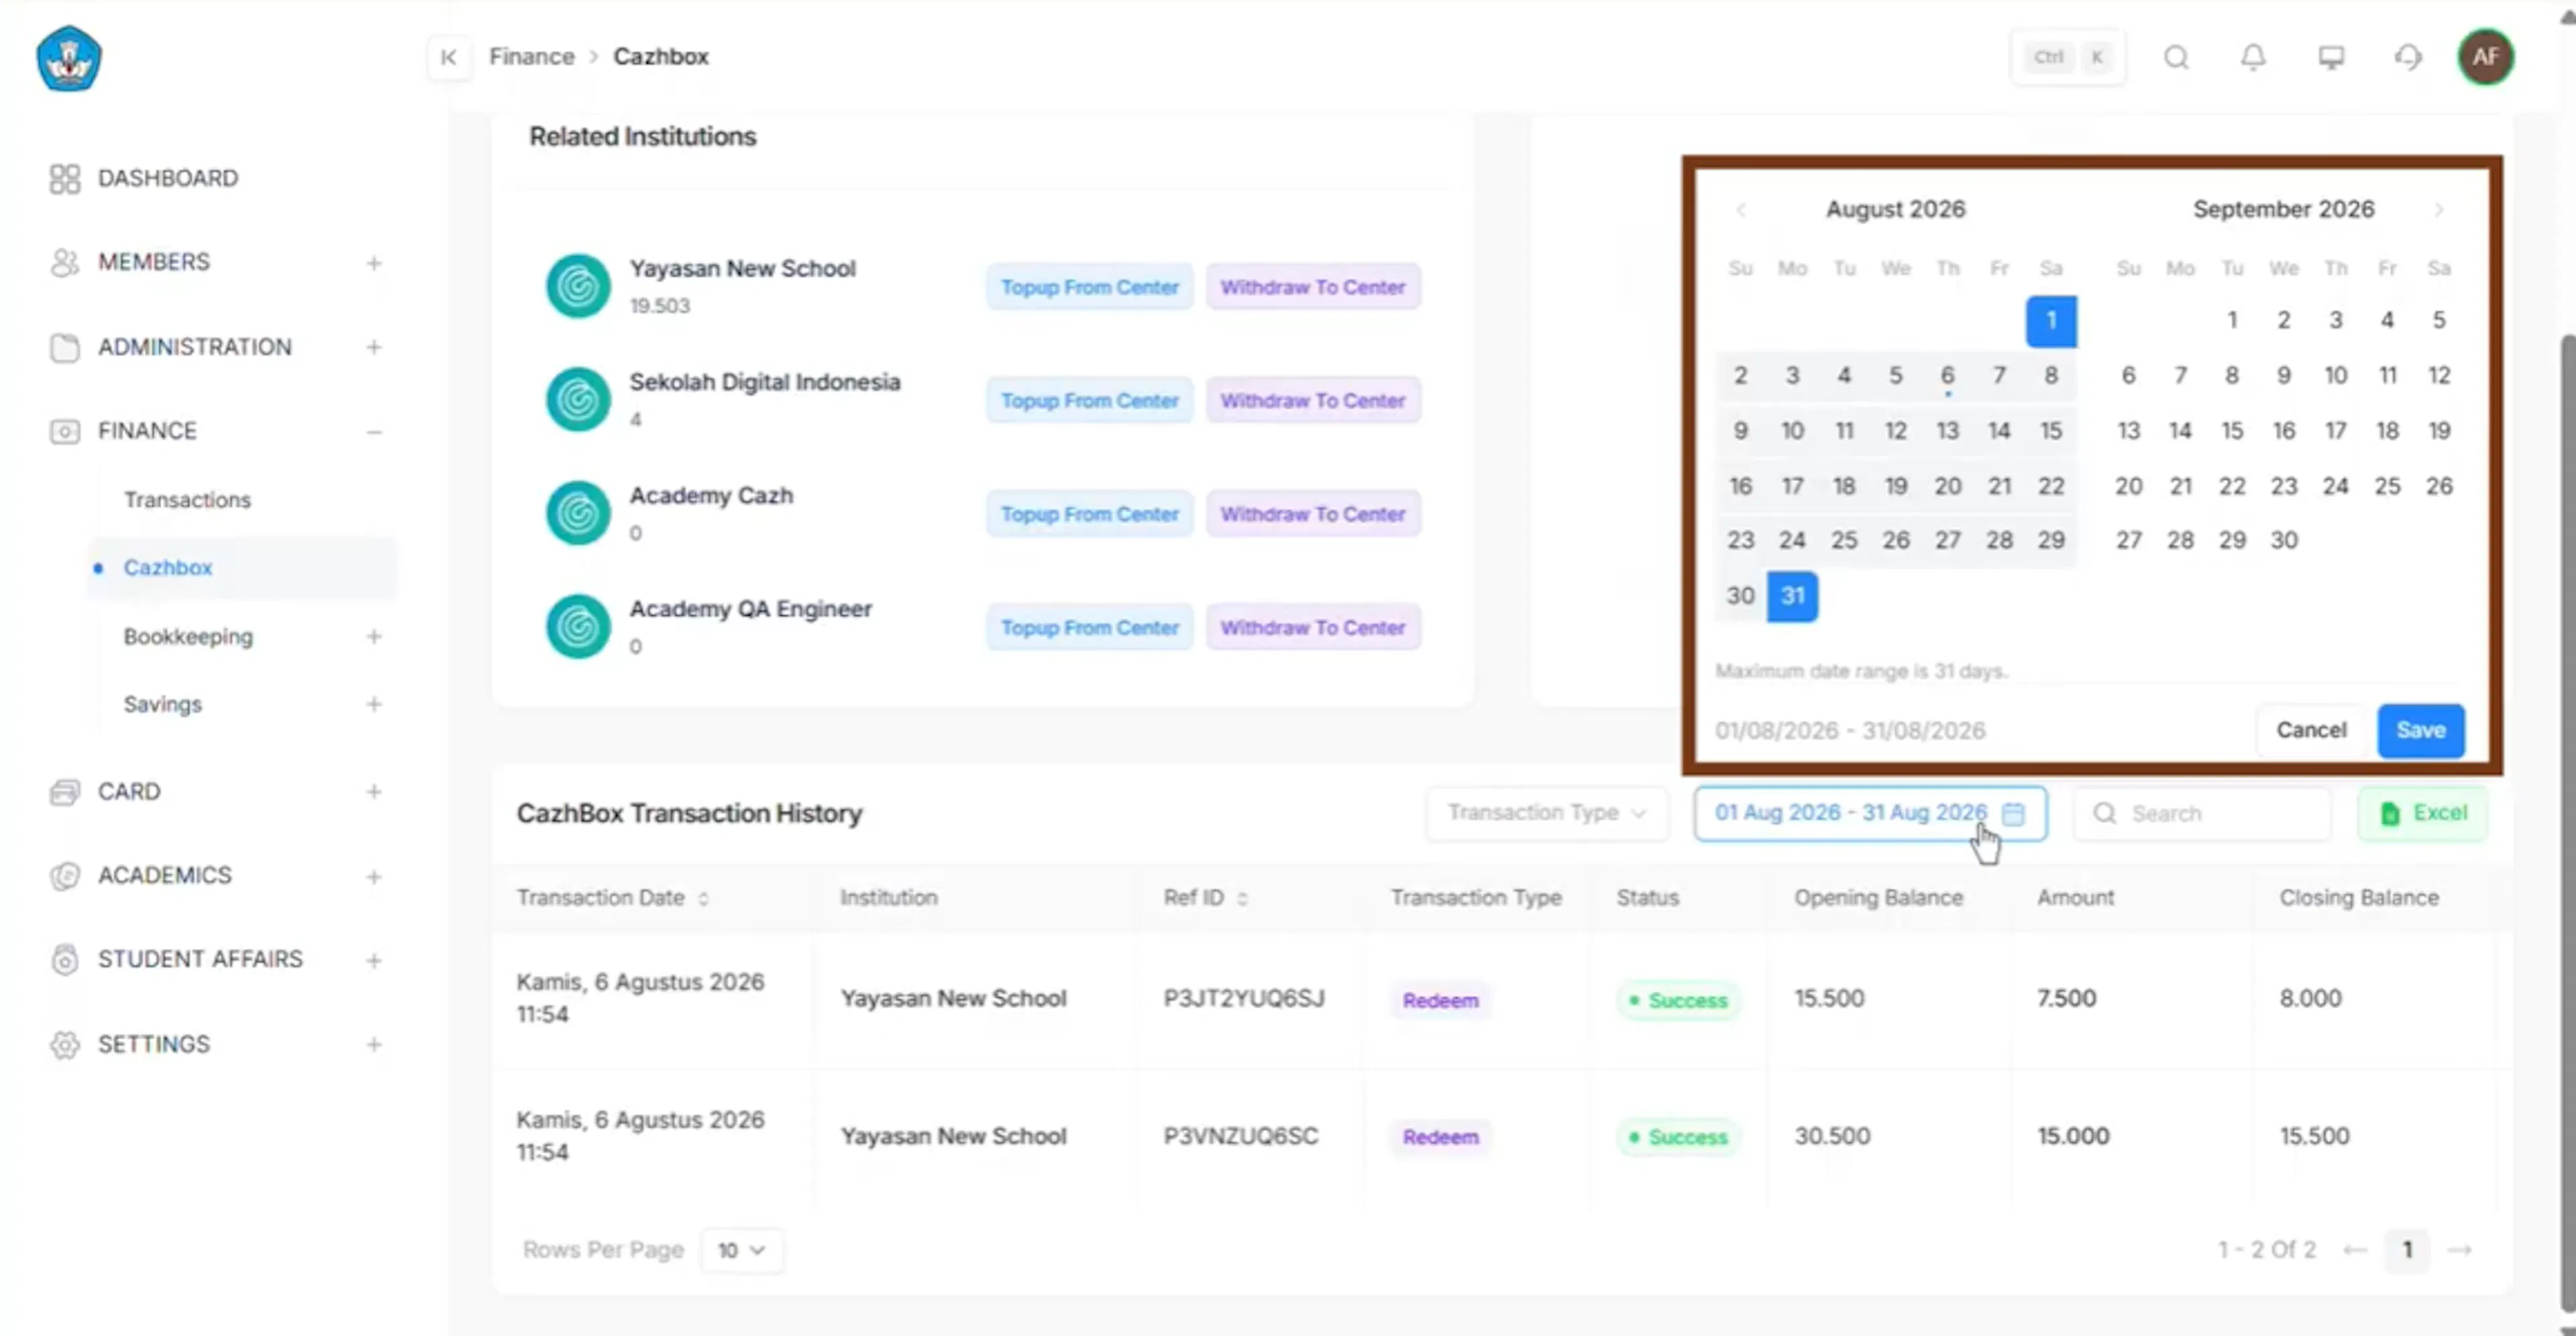The height and width of the screenshot is (1336, 2576).
Task: Click the monitor display icon in the header
Action: point(2331,57)
